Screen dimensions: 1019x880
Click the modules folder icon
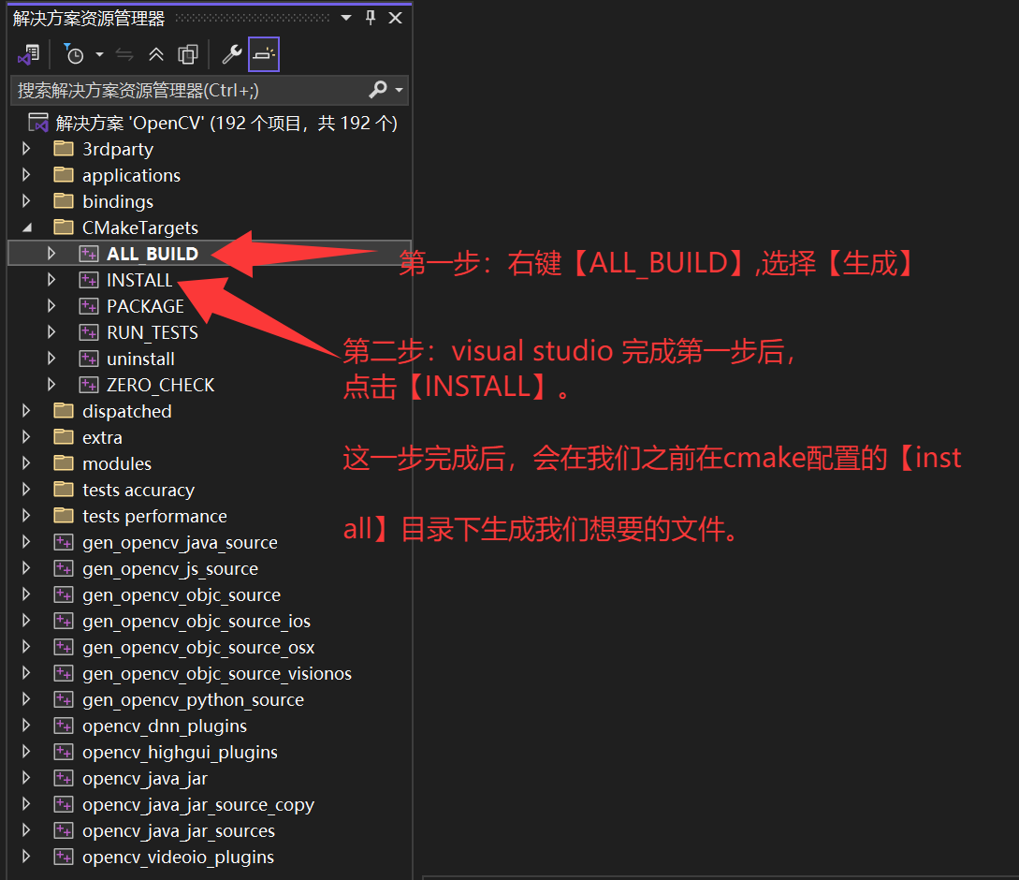[64, 463]
